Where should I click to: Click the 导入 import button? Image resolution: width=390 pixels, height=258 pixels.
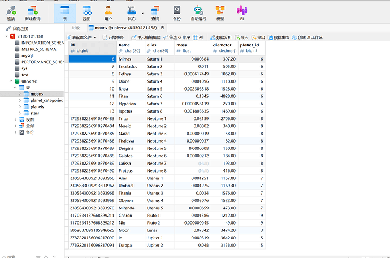coord(242,37)
